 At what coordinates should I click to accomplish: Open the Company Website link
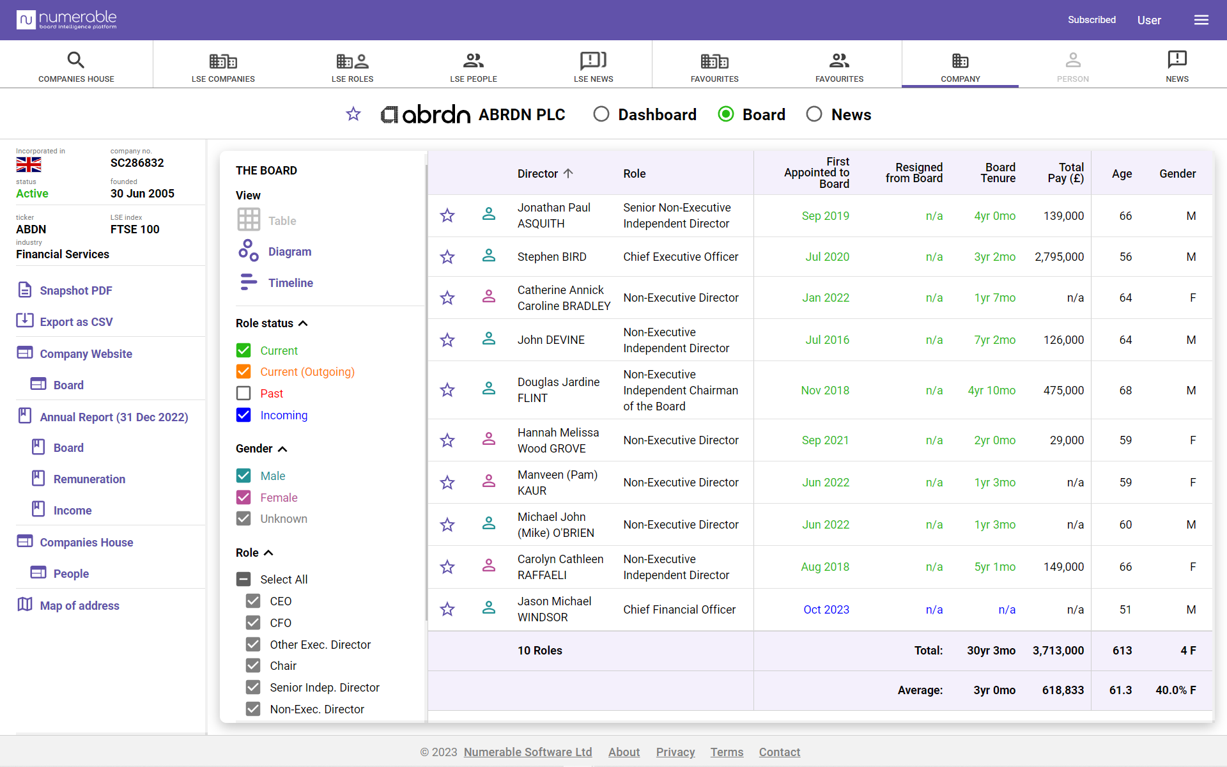(x=86, y=353)
